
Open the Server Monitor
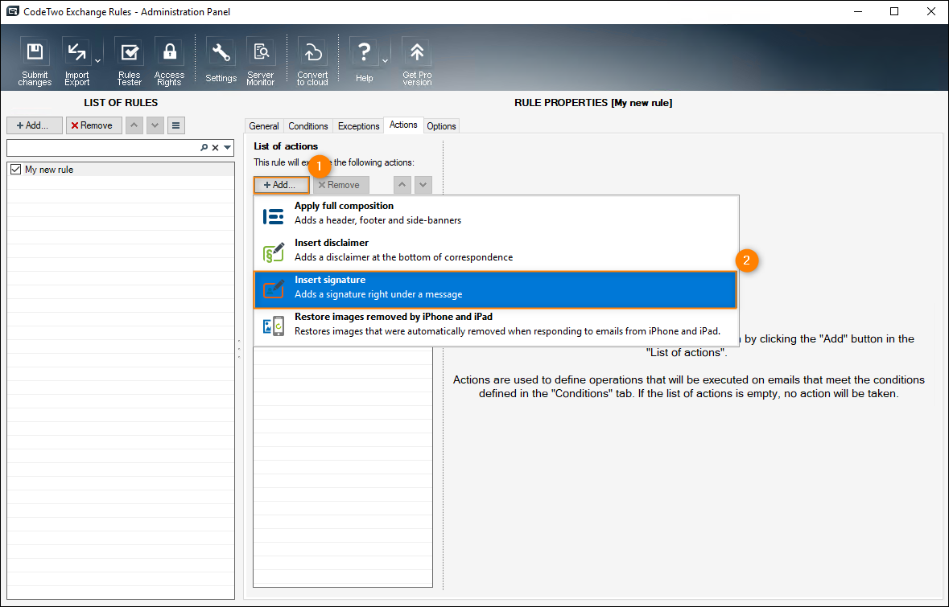(261, 62)
